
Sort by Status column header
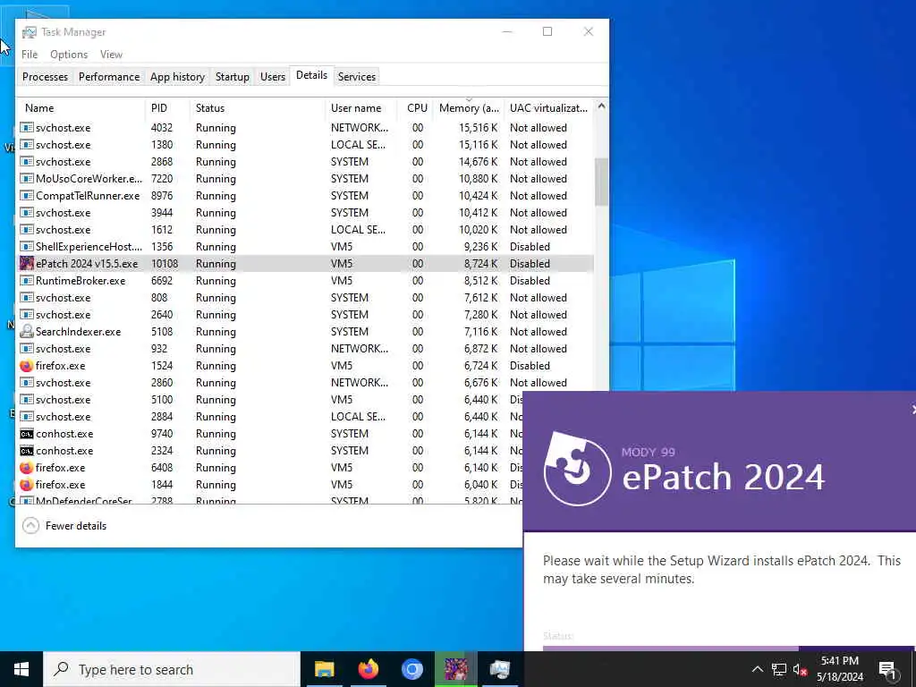point(257,108)
